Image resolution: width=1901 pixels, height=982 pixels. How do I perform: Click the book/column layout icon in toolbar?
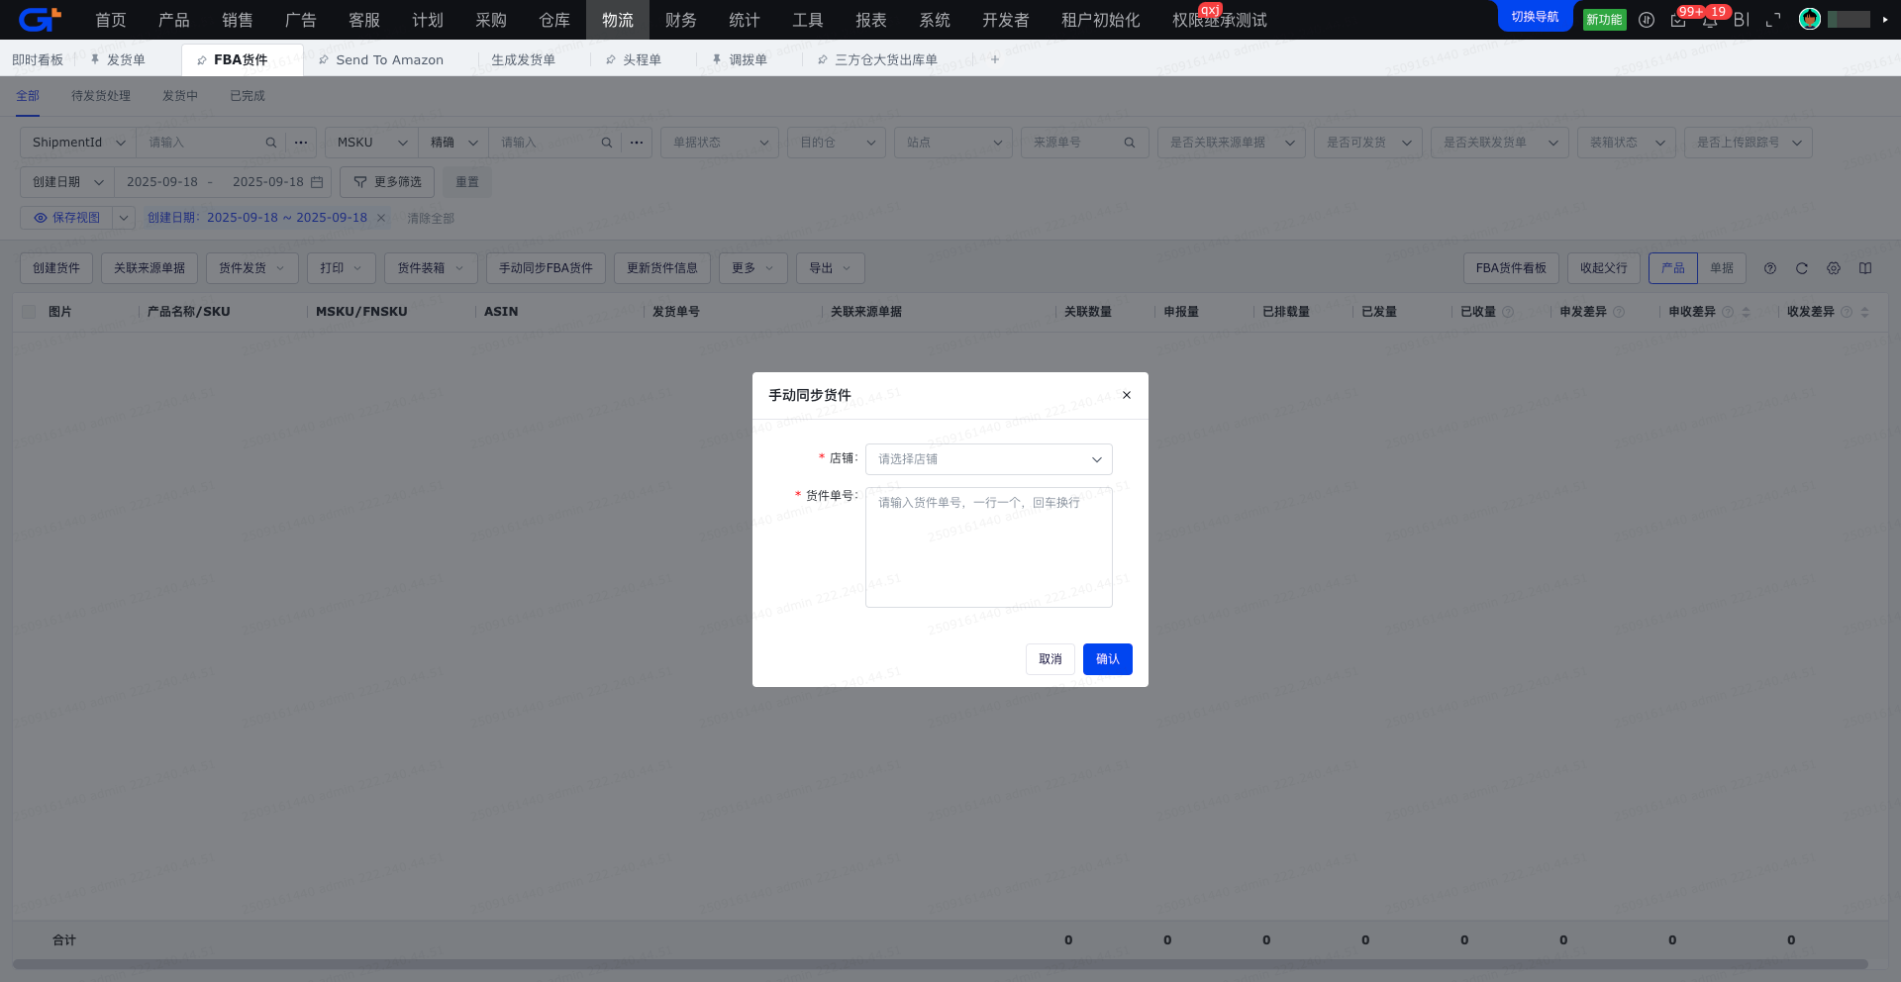click(x=1865, y=268)
